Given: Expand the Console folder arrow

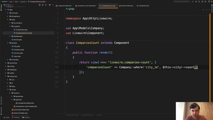Looking at the screenshot, I should (x=8, y=13).
